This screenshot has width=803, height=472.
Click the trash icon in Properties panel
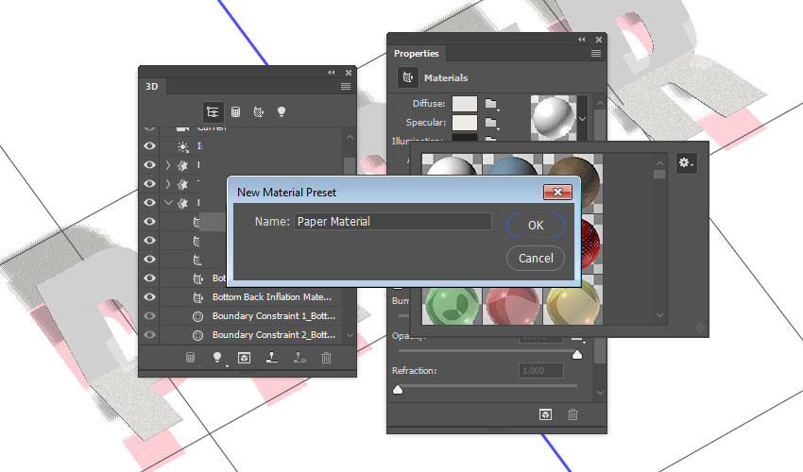click(x=573, y=414)
